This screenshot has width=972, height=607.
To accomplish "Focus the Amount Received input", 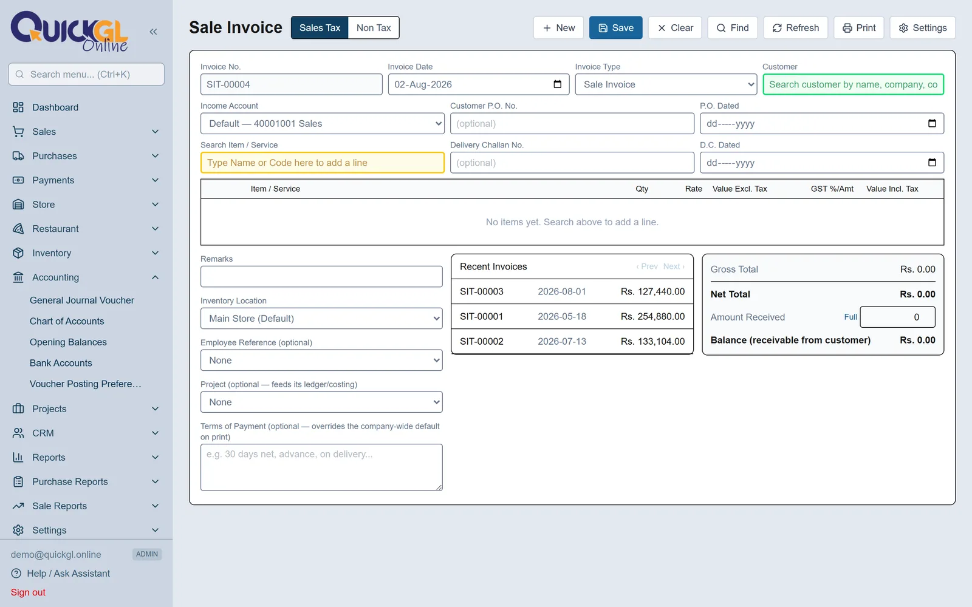I will [x=897, y=317].
